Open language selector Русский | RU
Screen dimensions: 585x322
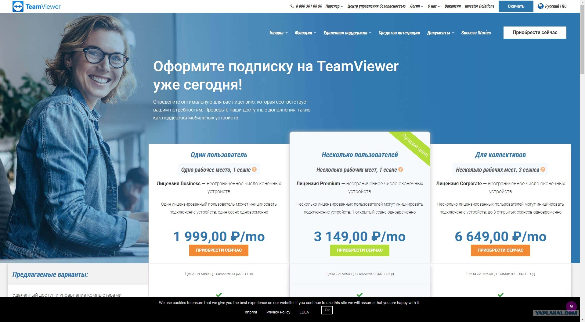point(552,6)
